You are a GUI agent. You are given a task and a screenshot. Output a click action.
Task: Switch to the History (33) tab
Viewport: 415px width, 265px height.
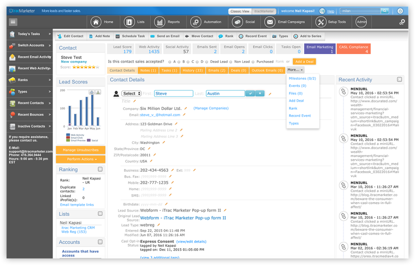click(193, 70)
